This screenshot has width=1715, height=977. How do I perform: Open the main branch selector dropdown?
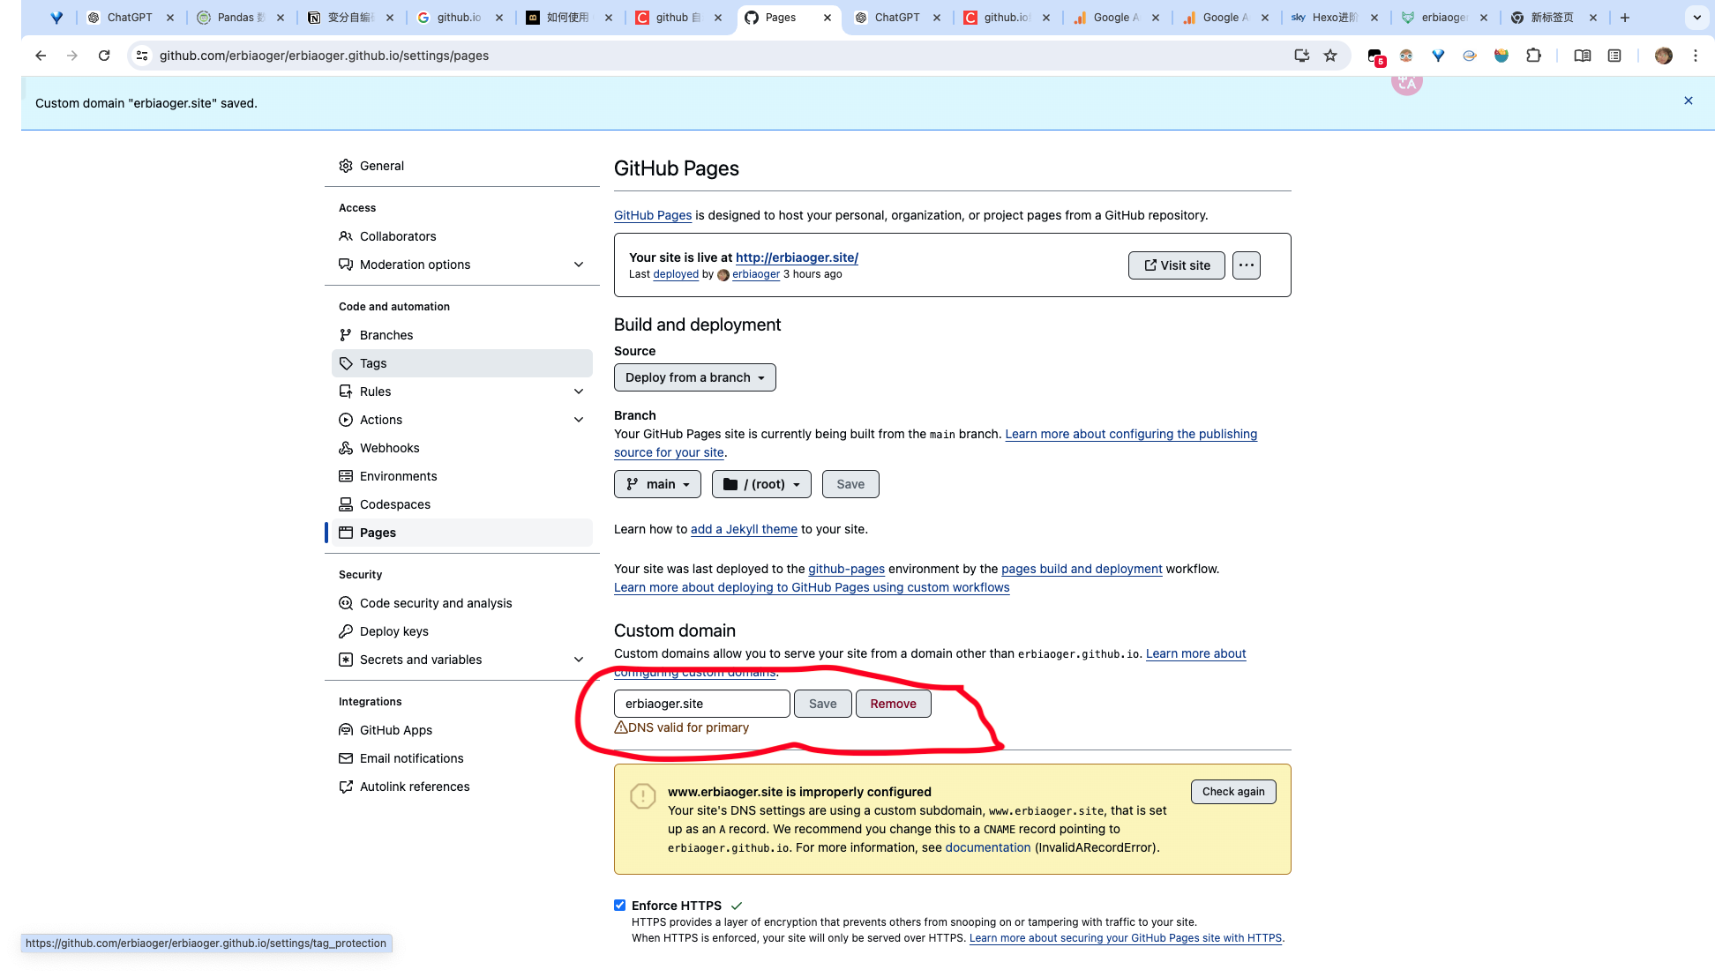tap(657, 484)
